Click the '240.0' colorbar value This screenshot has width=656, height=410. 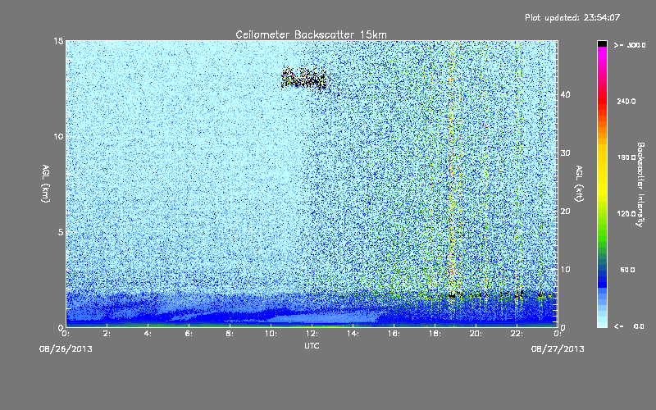(626, 102)
